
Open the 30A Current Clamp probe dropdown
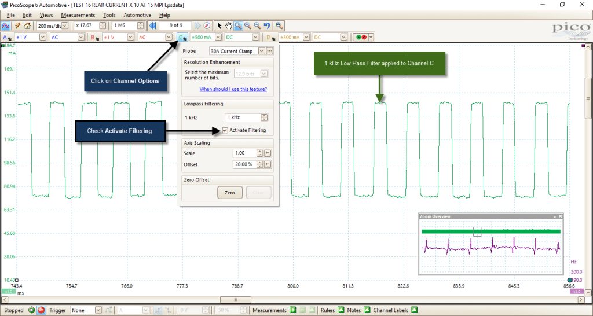(261, 51)
